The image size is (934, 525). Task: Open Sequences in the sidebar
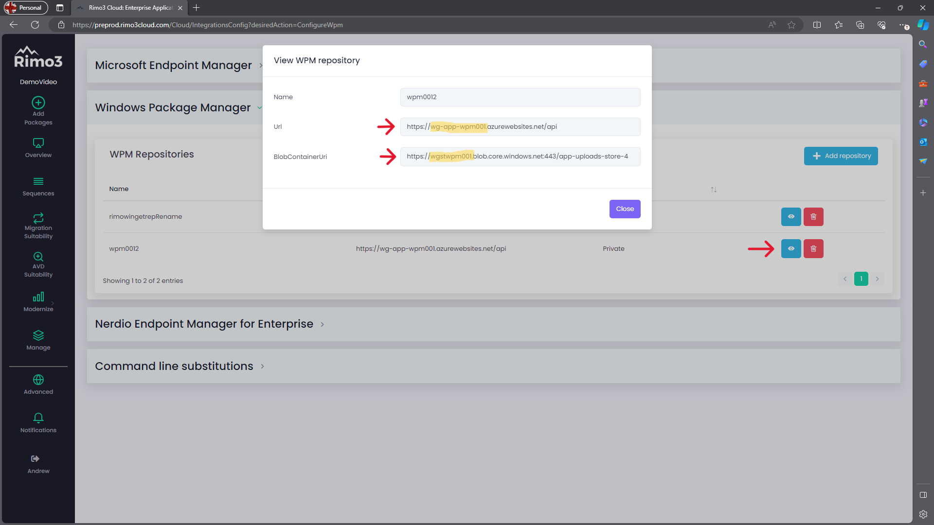point(38,187)
